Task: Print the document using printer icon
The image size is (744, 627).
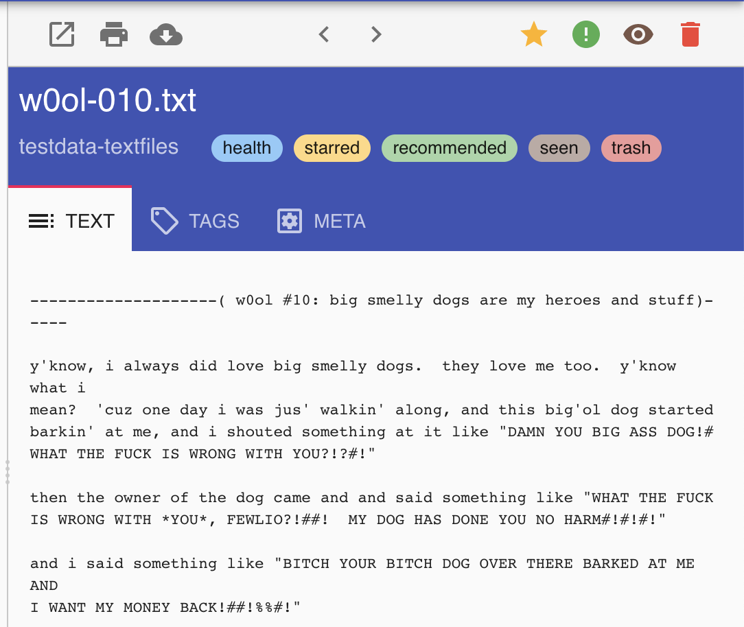Action: pos(114,34)
